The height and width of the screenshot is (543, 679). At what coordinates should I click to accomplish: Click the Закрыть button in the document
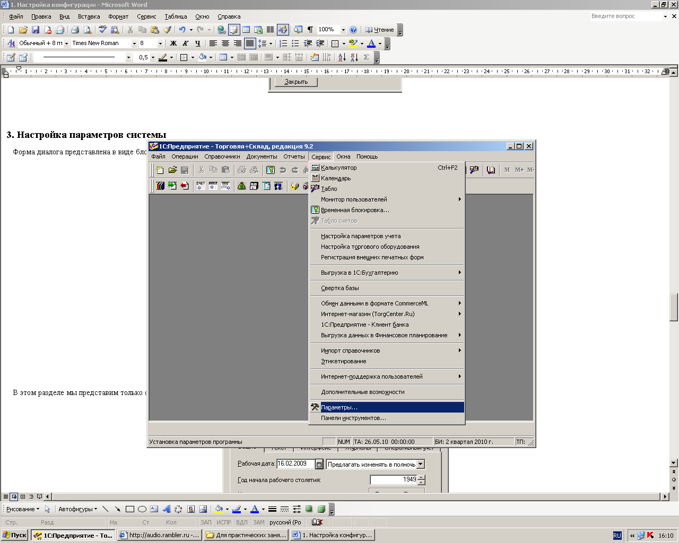296,82
